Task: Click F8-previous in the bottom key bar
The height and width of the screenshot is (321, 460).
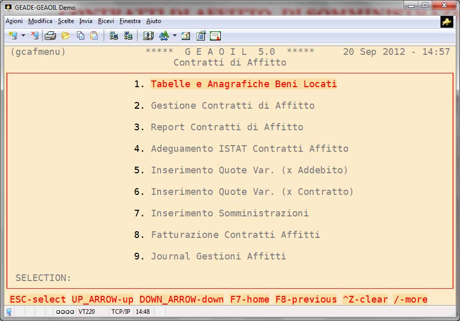Action: click(x=306, y=299)
